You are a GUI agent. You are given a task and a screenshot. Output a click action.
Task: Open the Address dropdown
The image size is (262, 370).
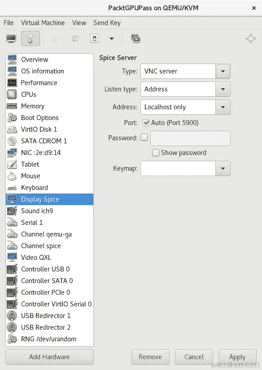(223, 107)
